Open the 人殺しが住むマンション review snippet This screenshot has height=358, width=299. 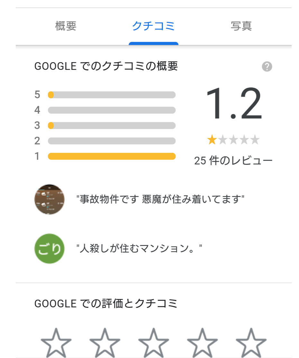point(139,248)
